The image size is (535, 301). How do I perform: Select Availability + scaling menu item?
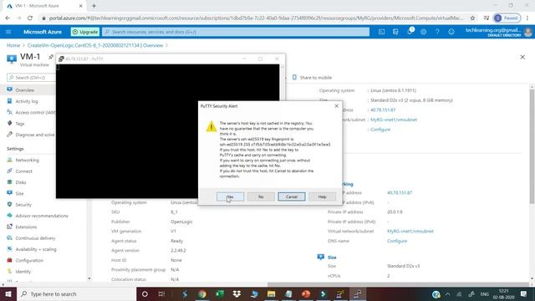[36, 249]
